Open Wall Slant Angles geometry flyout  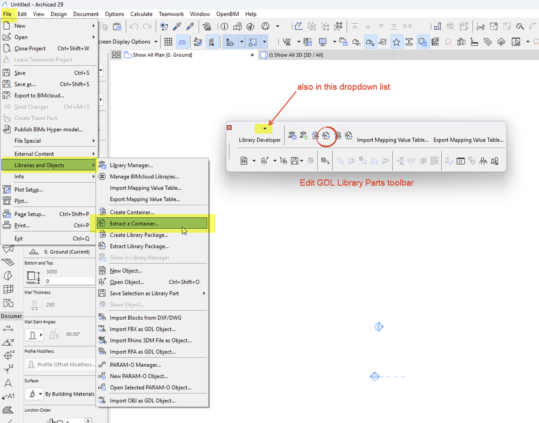pos(34,334)
